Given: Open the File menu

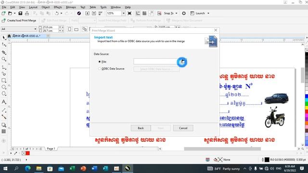Looking at the screenshot, I should coord(4,7).
